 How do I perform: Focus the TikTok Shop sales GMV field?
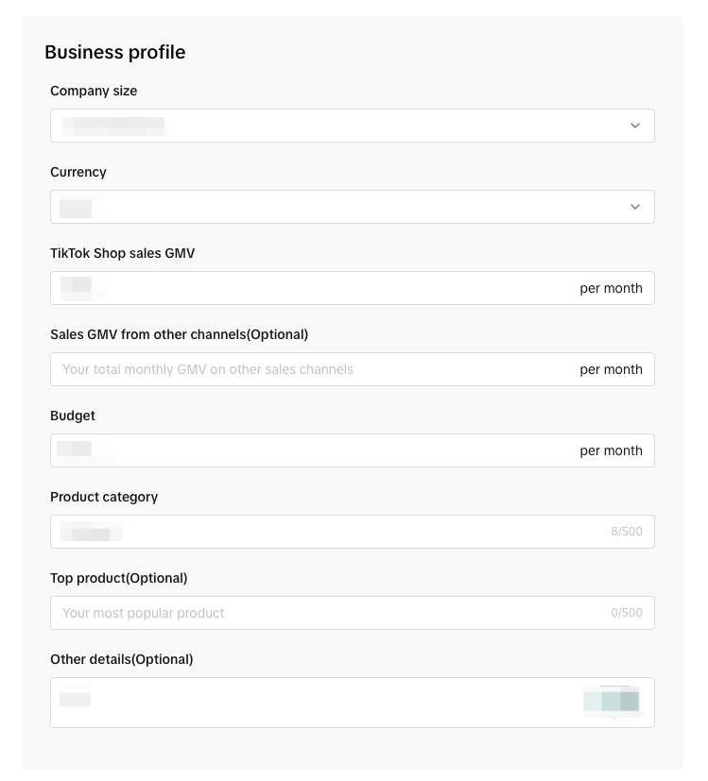(312, 288)
